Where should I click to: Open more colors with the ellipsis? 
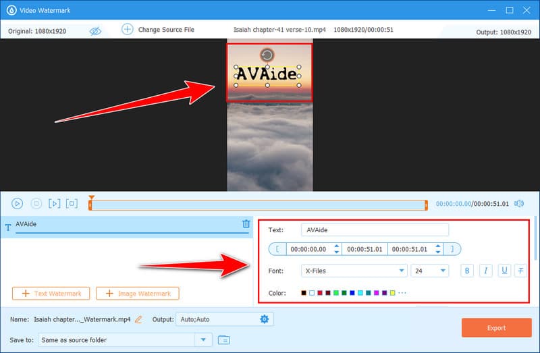click(x=402, y=293)
